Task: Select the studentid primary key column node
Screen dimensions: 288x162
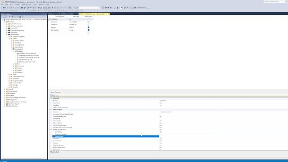Action: pos(27,53)
